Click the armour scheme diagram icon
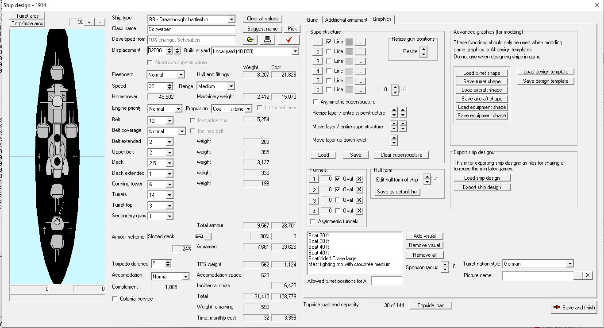Image resolution: width=604 pixels, height=328 pixels. click(199, 236)
